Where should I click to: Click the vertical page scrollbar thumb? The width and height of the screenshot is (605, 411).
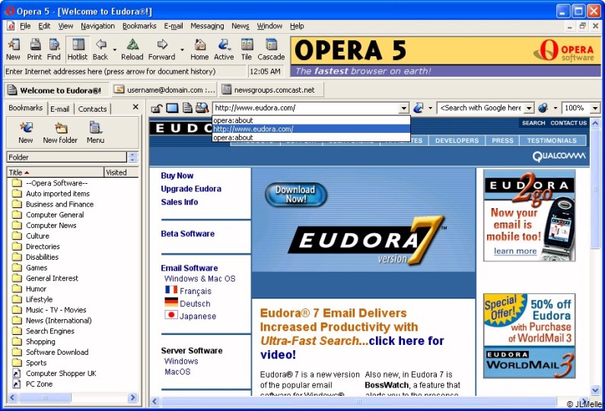pyautogui.click(x=595, y=189)
